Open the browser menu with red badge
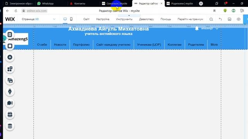The image size is (248, 139). point(226,3)
